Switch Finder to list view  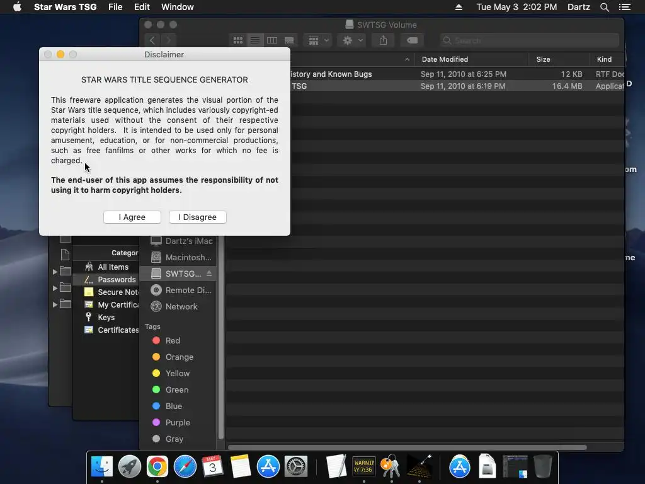254,40
